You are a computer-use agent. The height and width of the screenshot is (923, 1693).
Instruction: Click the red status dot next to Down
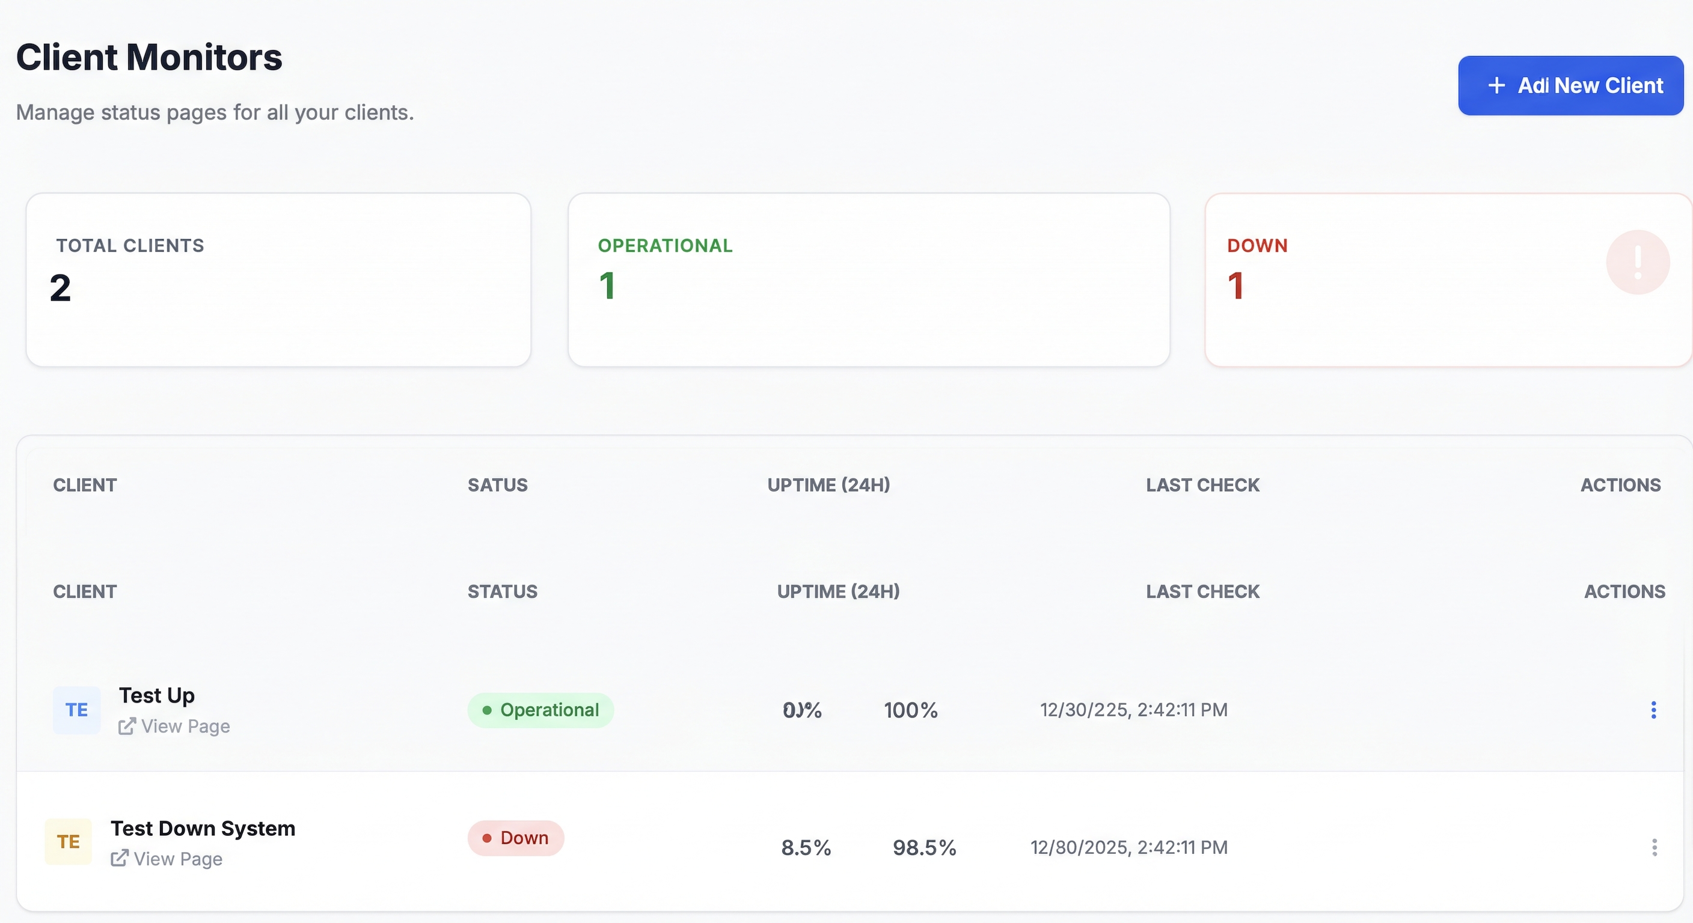tap(487, 838)
